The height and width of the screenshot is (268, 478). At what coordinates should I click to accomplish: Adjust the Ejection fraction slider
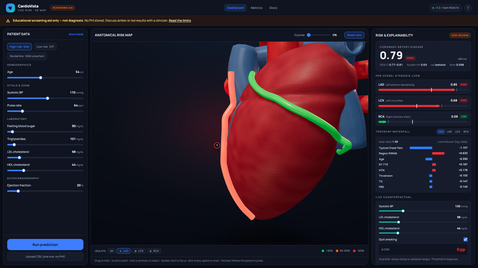tap(45, 191)
